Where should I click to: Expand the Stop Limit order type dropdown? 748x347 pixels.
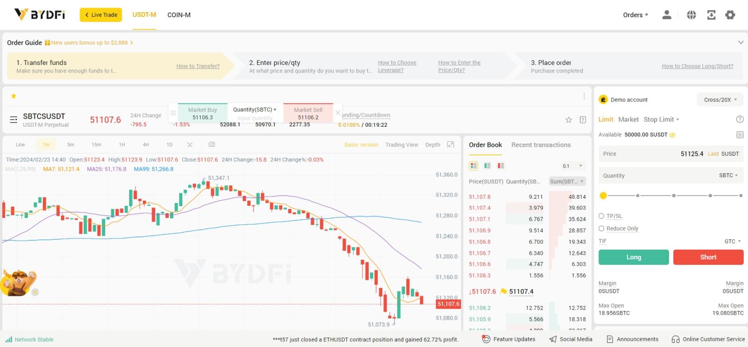(661, 119)
